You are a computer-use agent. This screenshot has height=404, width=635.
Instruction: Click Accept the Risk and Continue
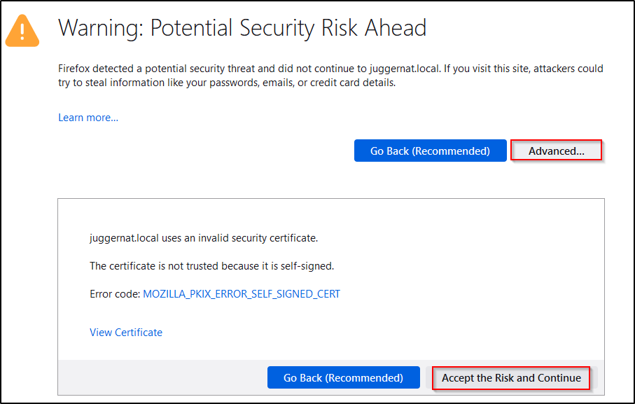pos(511,378)
